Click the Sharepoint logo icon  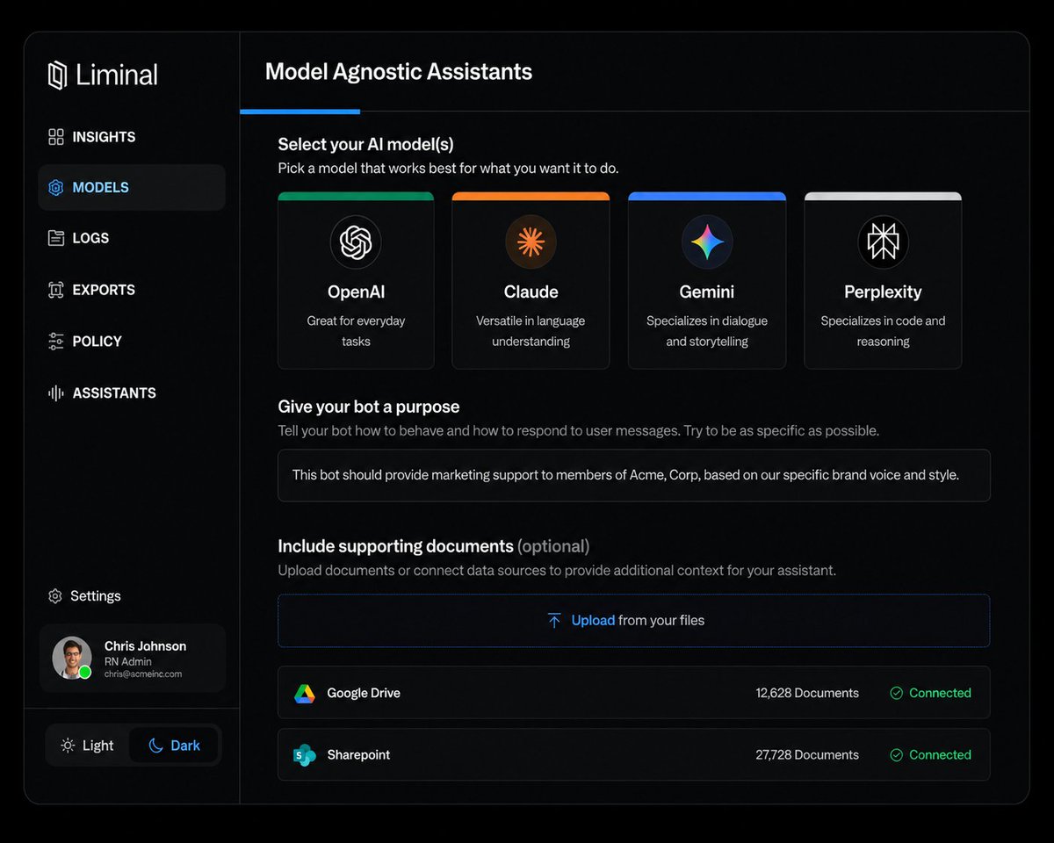(x=305, y=755)
